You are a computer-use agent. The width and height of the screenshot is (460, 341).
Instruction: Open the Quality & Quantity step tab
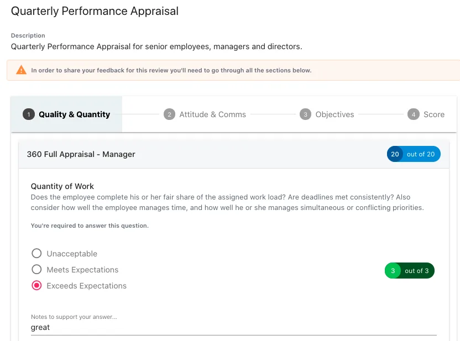[66, 114]
